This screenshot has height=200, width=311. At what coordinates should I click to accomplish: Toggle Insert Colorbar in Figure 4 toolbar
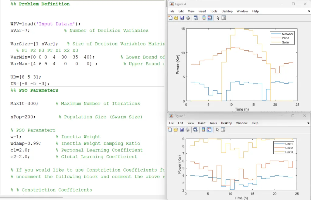[204, 18]
